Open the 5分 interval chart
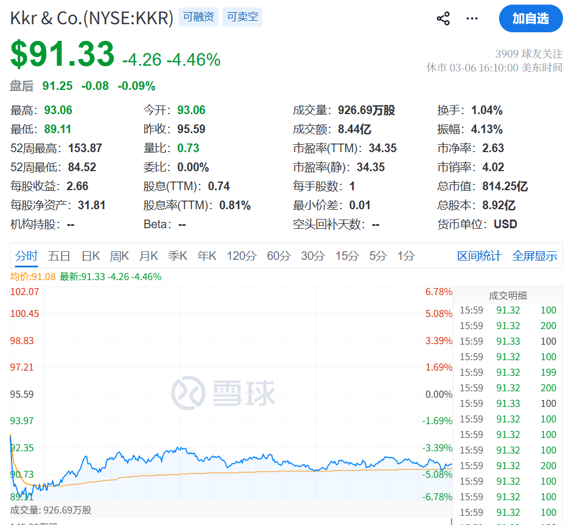 377,256
